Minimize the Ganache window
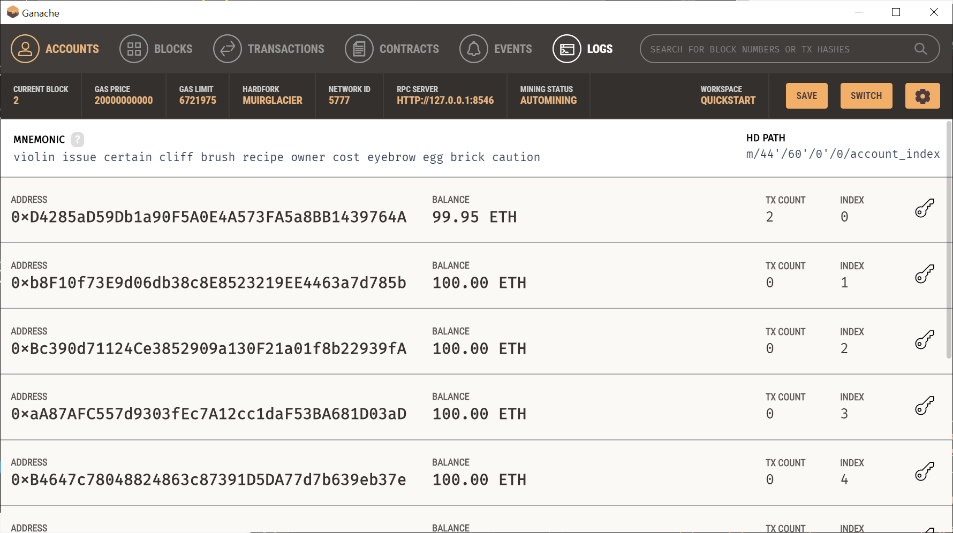The width and height of the screenshot is (953, 533). [x=859, y=12]
